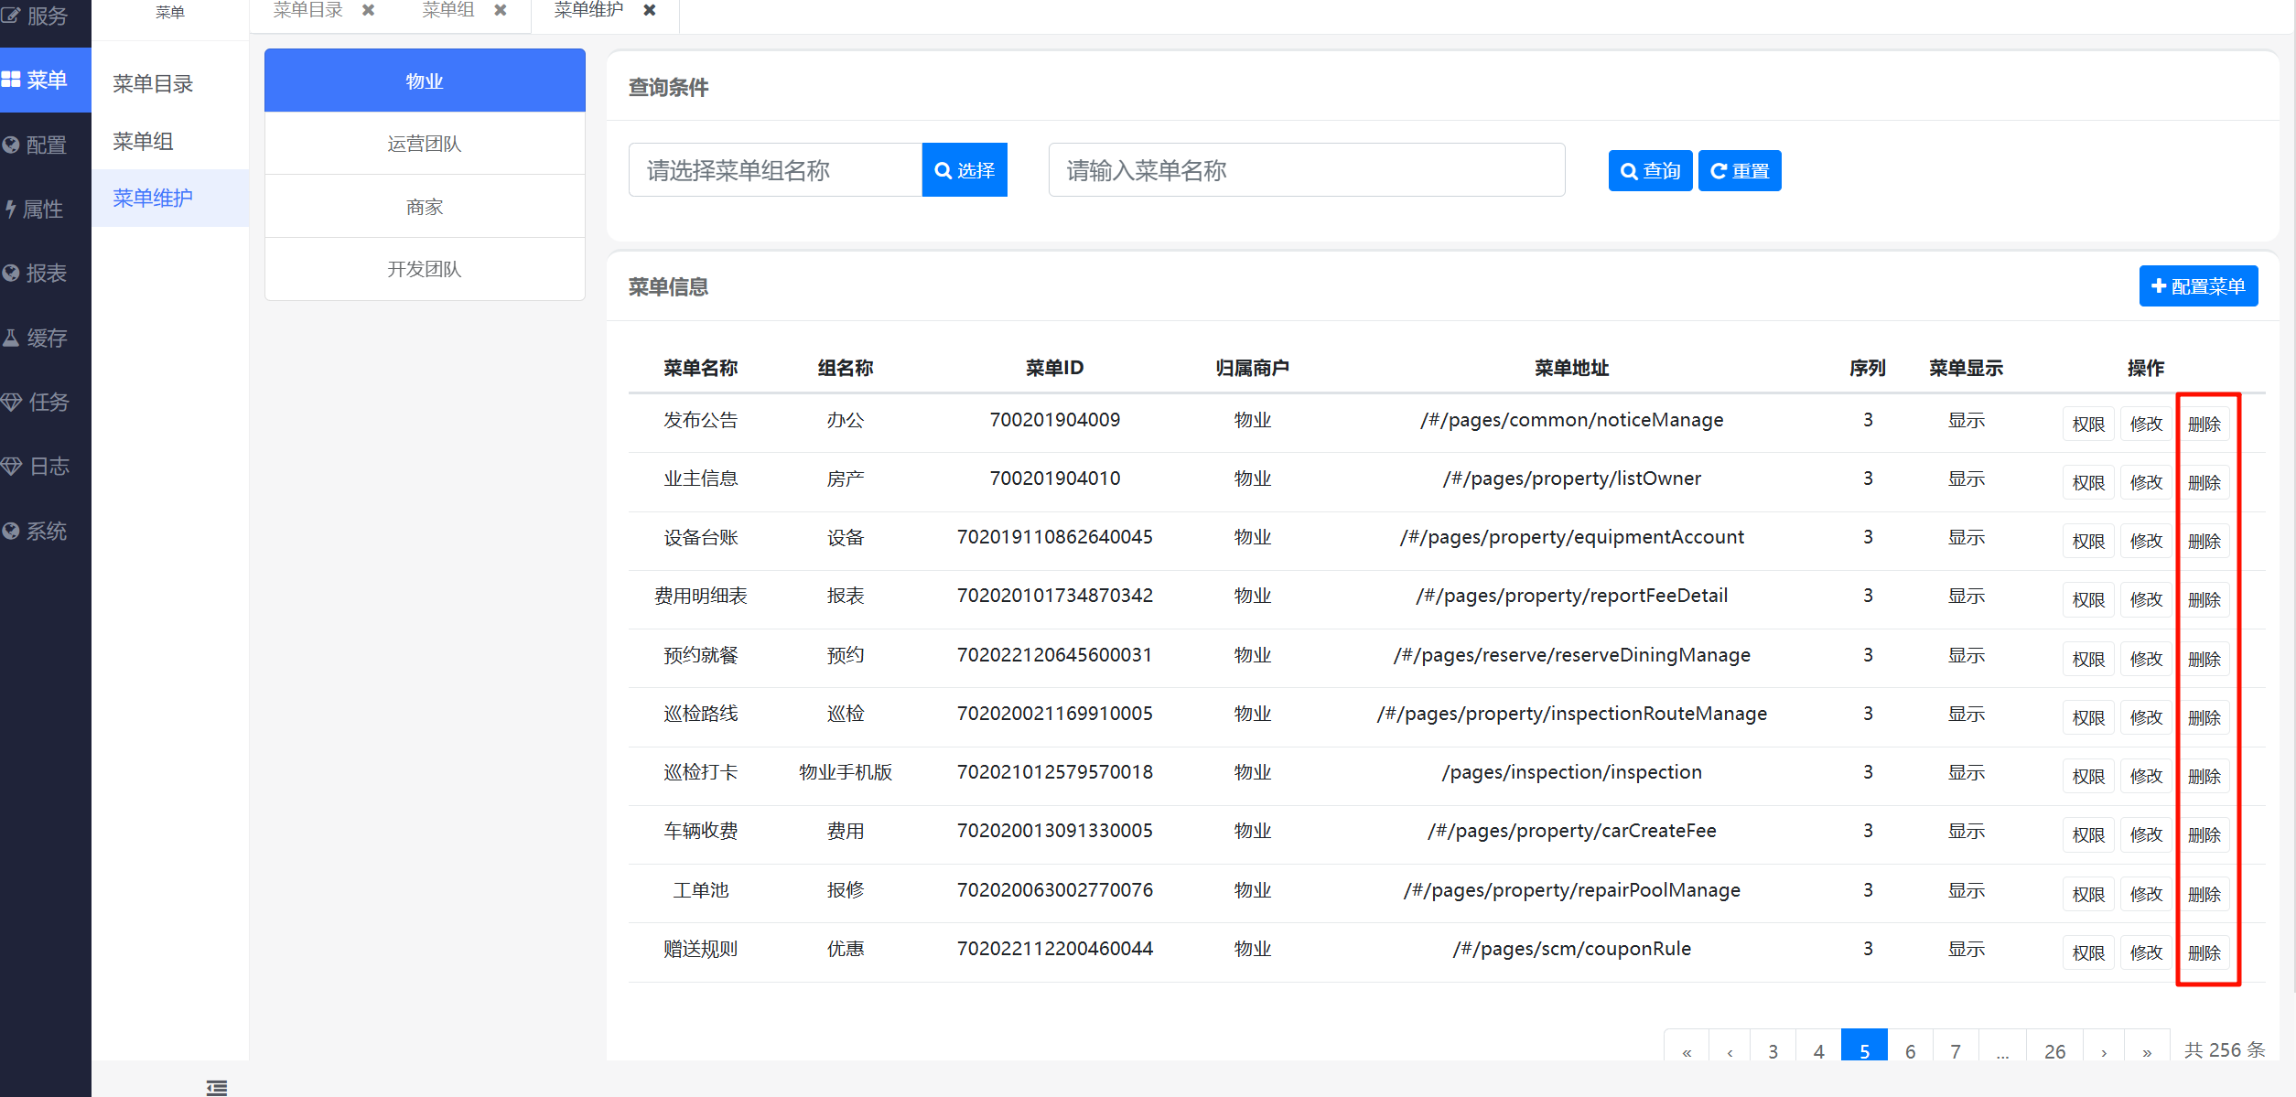Focus the 请输入菜单名称 input
The width and height of the screenshot is (2296, 1097).
pos(1307,170)
